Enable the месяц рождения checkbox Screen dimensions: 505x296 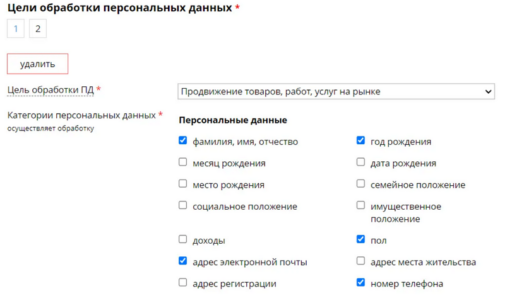183,162
